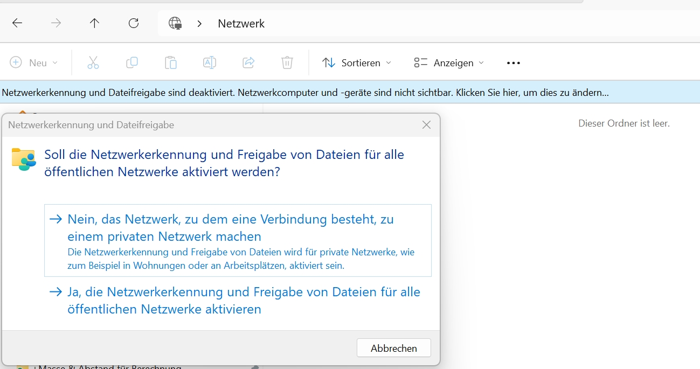Expand the chevron before Netzwerk breadcrumb
The image size is (700, 369).
pyautogui.click(x=199, y=24)
